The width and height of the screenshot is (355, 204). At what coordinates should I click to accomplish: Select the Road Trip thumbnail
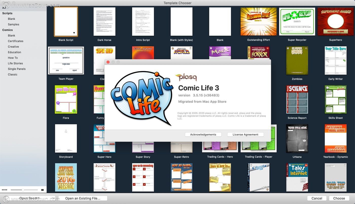click(335, 177)
